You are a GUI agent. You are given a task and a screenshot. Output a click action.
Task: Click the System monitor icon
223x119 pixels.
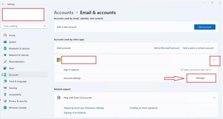coord(5,42)
